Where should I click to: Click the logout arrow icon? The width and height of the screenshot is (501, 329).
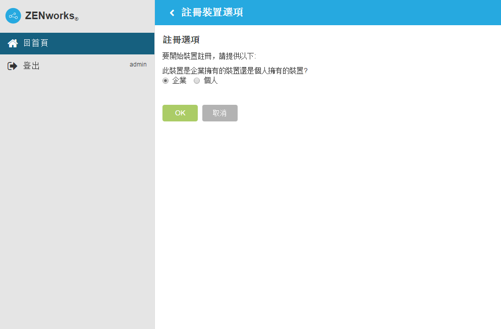click(13, 65)
